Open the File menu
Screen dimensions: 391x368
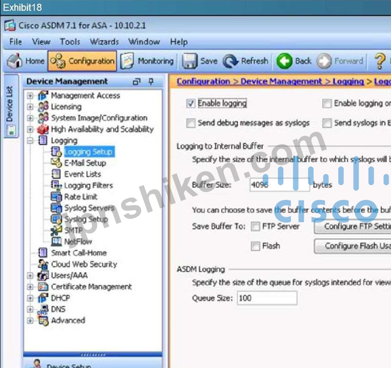click(15, 41)
